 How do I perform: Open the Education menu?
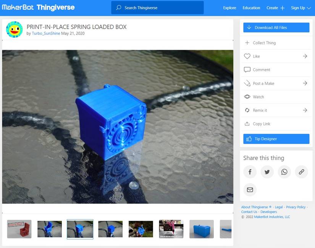251,8
